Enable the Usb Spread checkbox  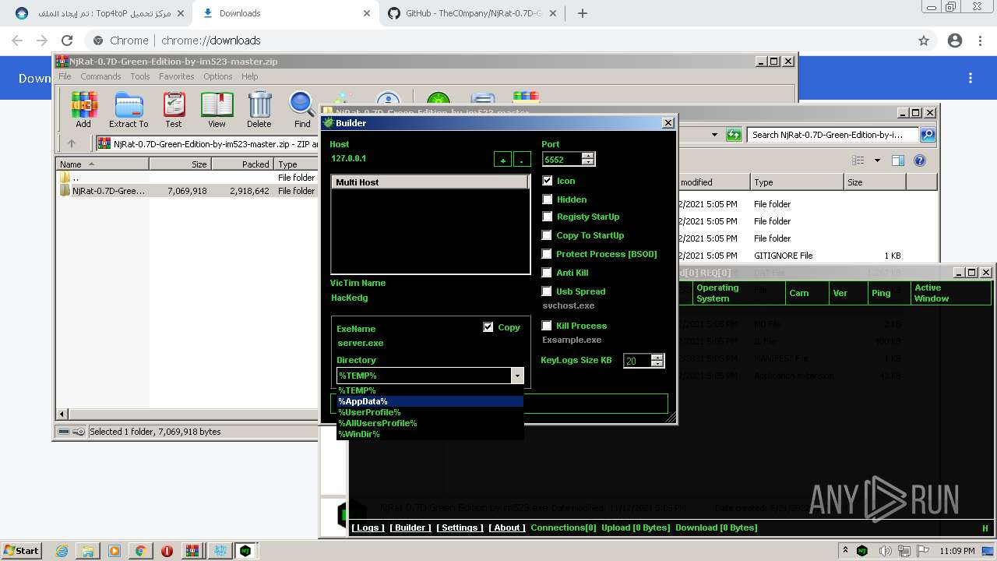(548, 291)
